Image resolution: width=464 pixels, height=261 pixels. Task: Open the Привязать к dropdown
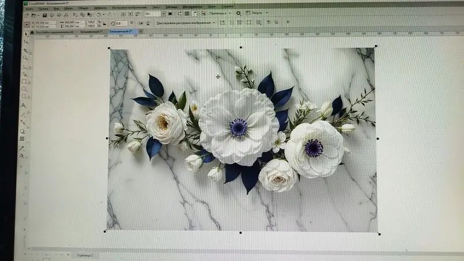click(x=220, y=13)
